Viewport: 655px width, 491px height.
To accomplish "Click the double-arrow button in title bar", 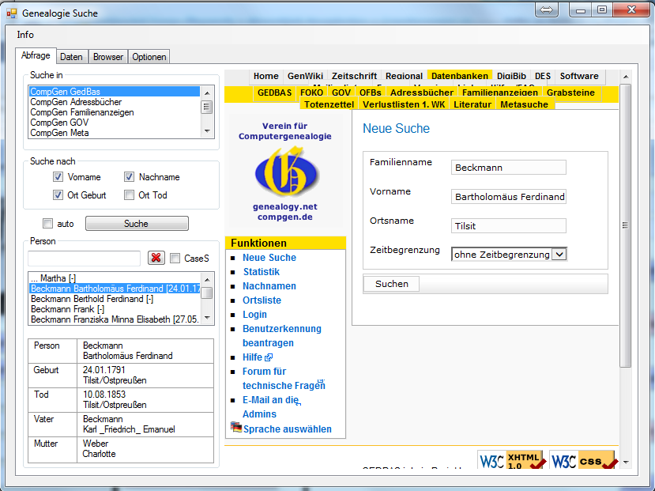I will point(547,10).
